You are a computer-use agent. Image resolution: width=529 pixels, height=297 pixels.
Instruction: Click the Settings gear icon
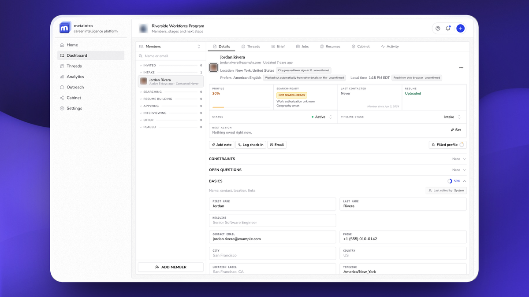[x=62, y=108]
